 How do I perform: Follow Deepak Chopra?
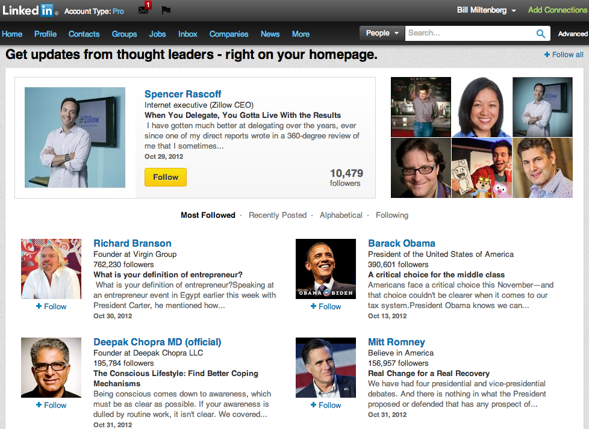click(51, 406)
